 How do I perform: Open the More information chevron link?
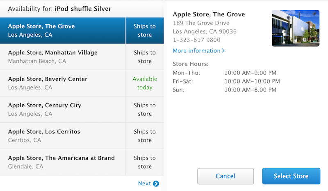coord(198,51)
